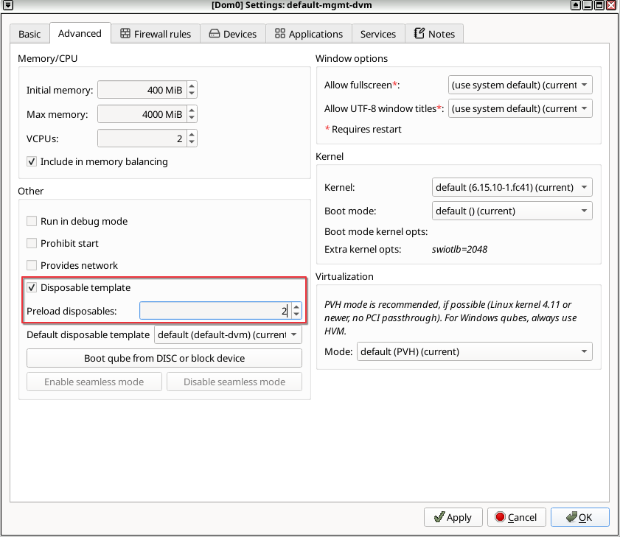This screenshot has width=620, height=537.
Task: Increase Preload disposables with the up arrow
Action: click(296, 306)
